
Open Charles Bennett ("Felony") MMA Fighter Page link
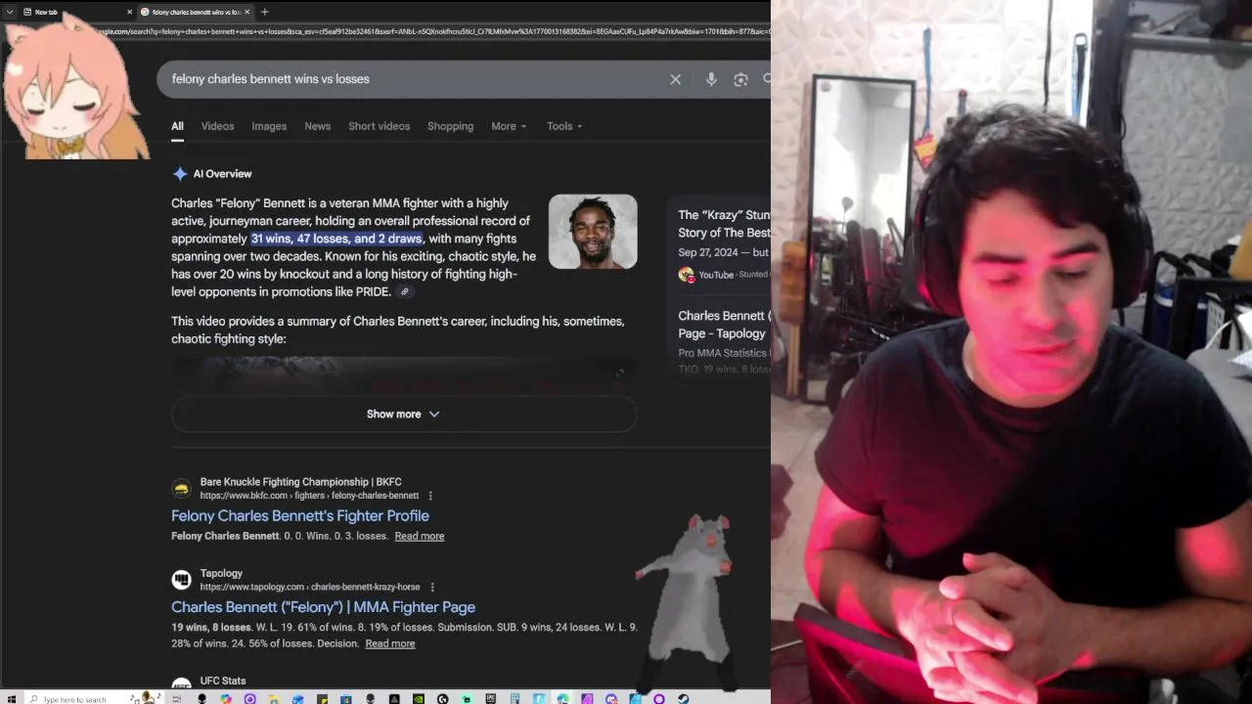[323, 607]
